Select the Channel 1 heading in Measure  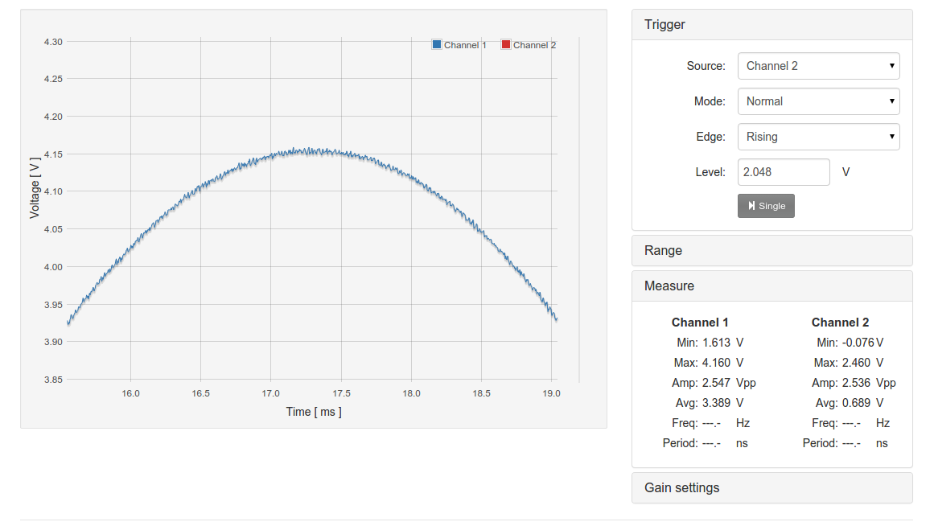(x=700, y=323)
